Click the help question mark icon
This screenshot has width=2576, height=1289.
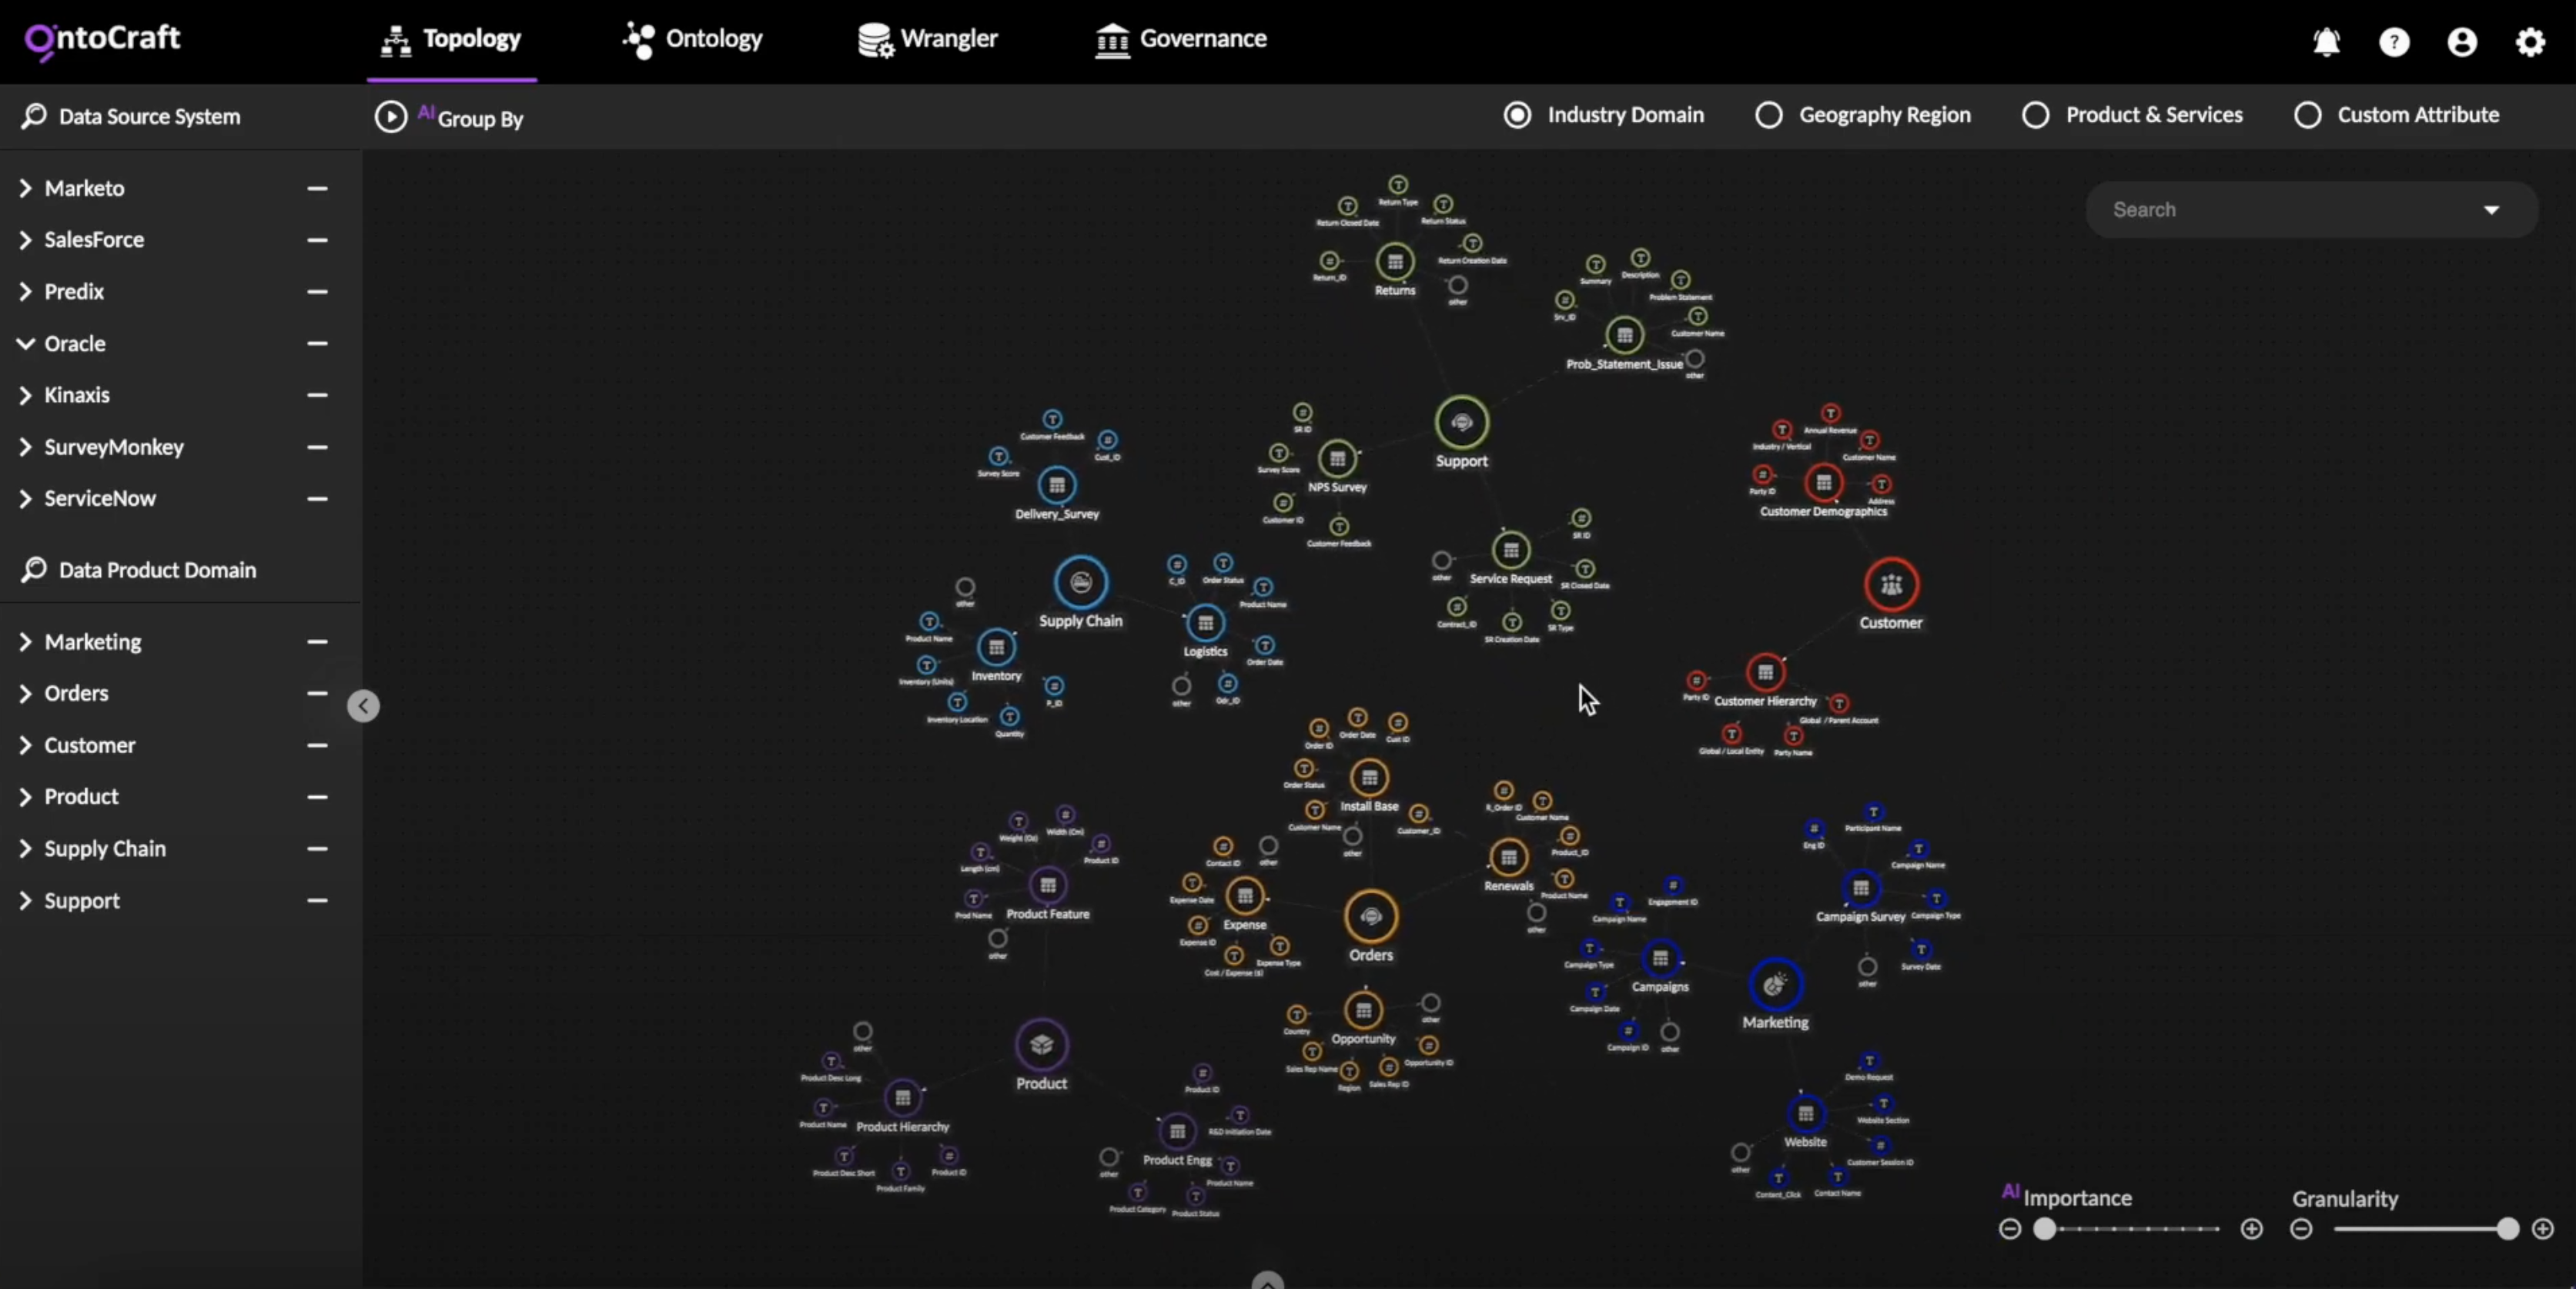[x=2394, y=42]
